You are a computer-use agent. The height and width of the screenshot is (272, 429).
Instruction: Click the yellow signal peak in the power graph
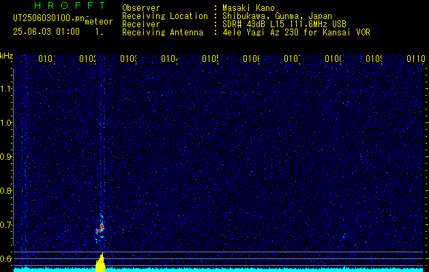(100, 262)
